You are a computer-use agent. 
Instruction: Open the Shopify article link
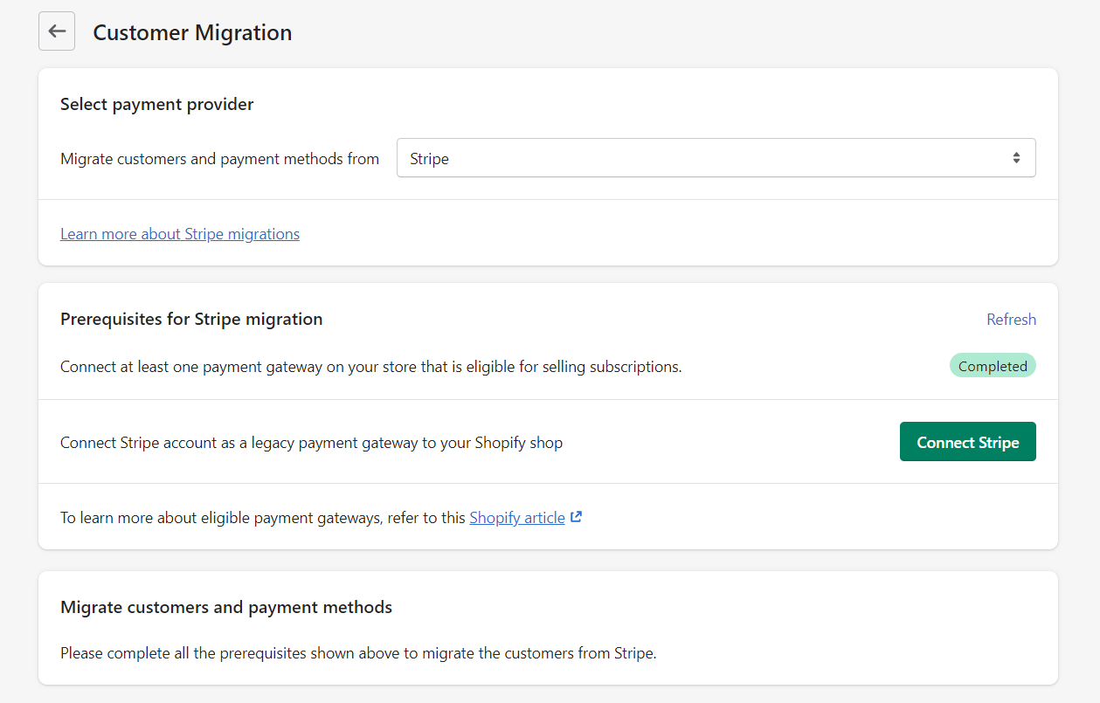(x=517, y=518)
